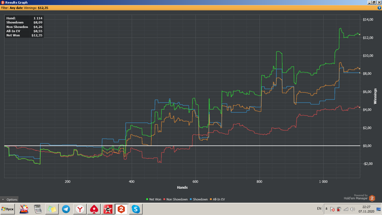Click the filter text 'Any date'
This screenshot has height=215, width=382.
[x=16, y=8]
